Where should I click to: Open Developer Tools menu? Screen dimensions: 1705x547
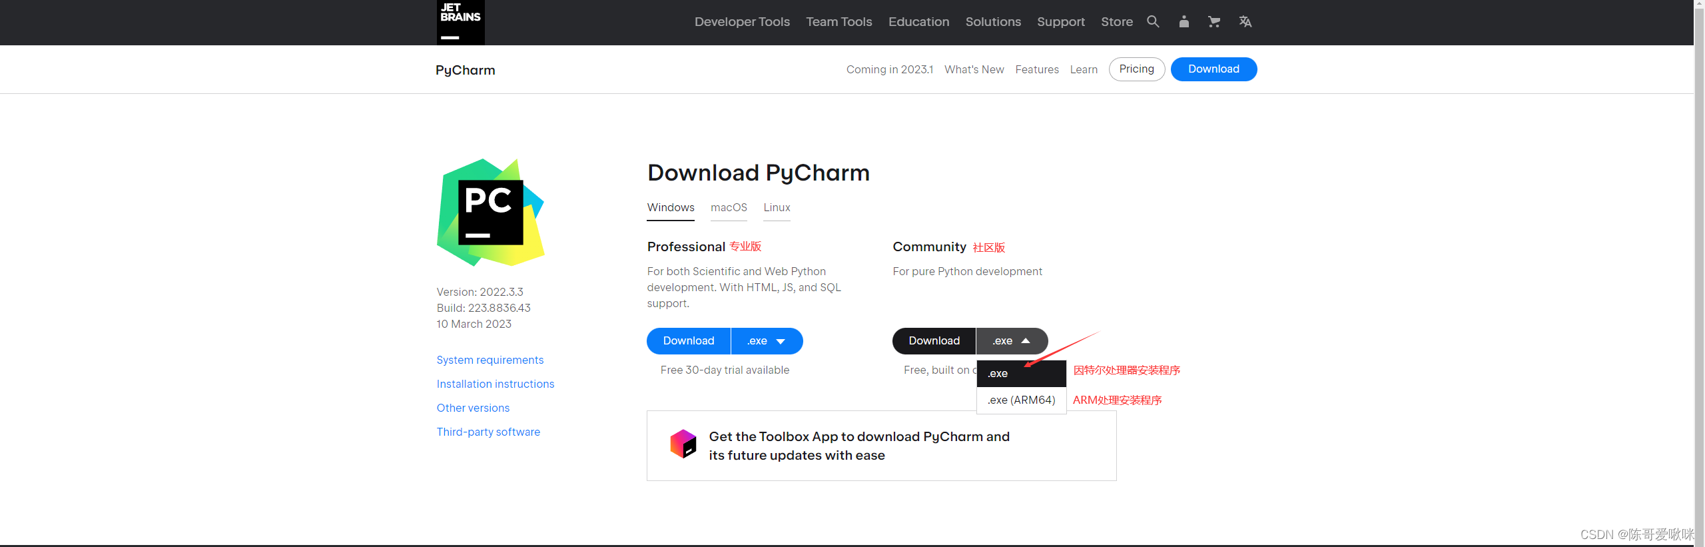coord(742,22)
